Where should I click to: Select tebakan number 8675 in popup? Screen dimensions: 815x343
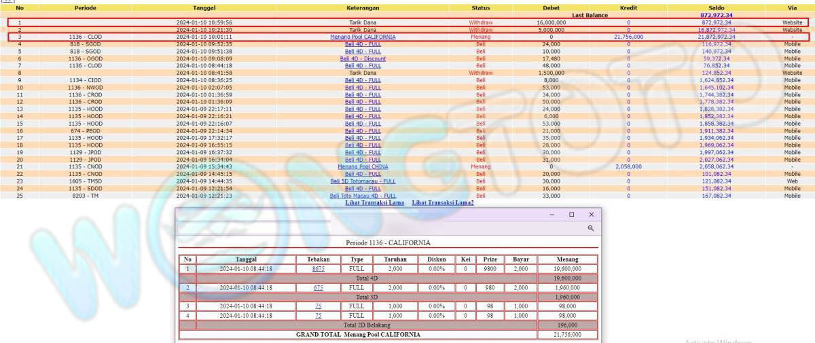click(318, 269)
